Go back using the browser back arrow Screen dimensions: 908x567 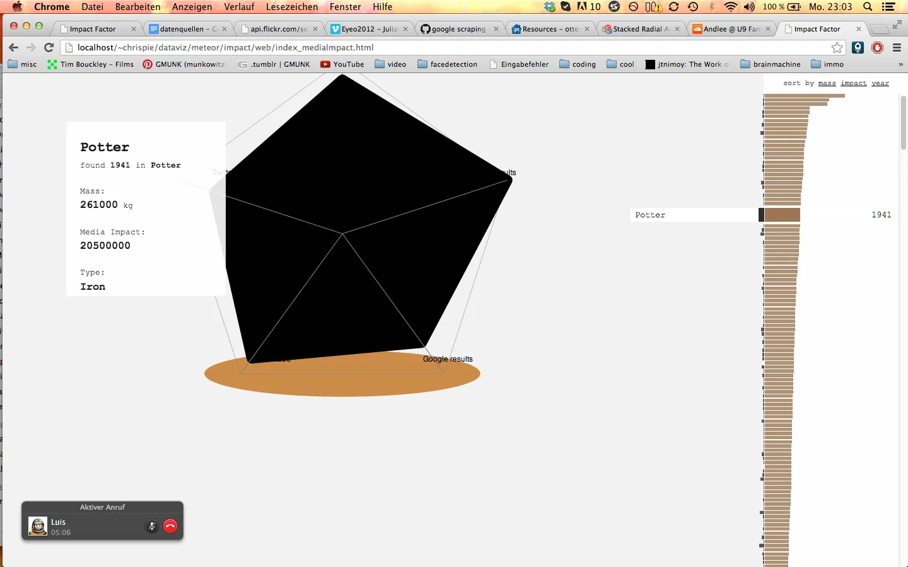[13, 47]
